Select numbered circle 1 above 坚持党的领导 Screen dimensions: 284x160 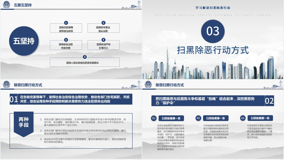pos(66,23)
